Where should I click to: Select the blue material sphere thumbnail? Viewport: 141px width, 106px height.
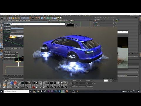12,83
